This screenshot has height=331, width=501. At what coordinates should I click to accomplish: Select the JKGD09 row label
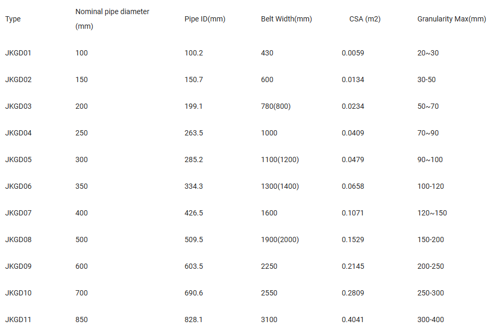click(x=18, y=266)
